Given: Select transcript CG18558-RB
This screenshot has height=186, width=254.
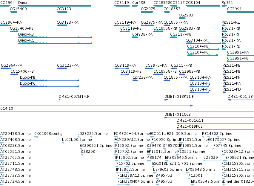Looking at the screenshot, I should coord(165,28).
